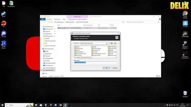Click the folder name input field
The image size is (191, 107).
click(95, 62)
